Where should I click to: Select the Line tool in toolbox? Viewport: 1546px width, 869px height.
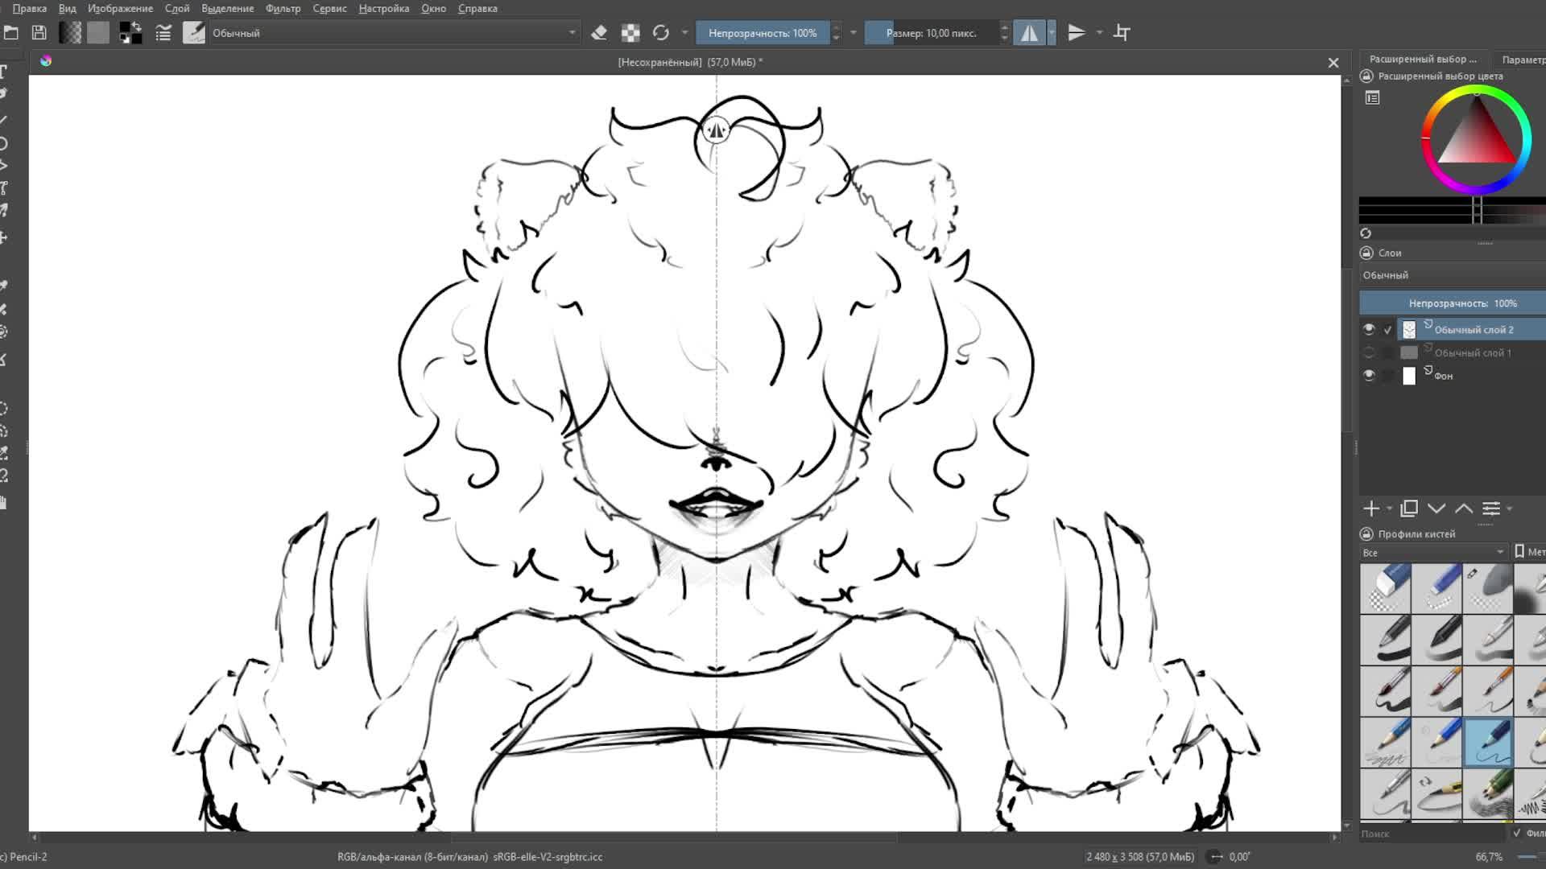[x=3, y=120]
